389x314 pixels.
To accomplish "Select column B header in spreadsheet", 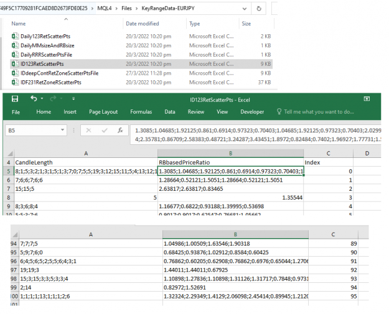I will [230, 154].
